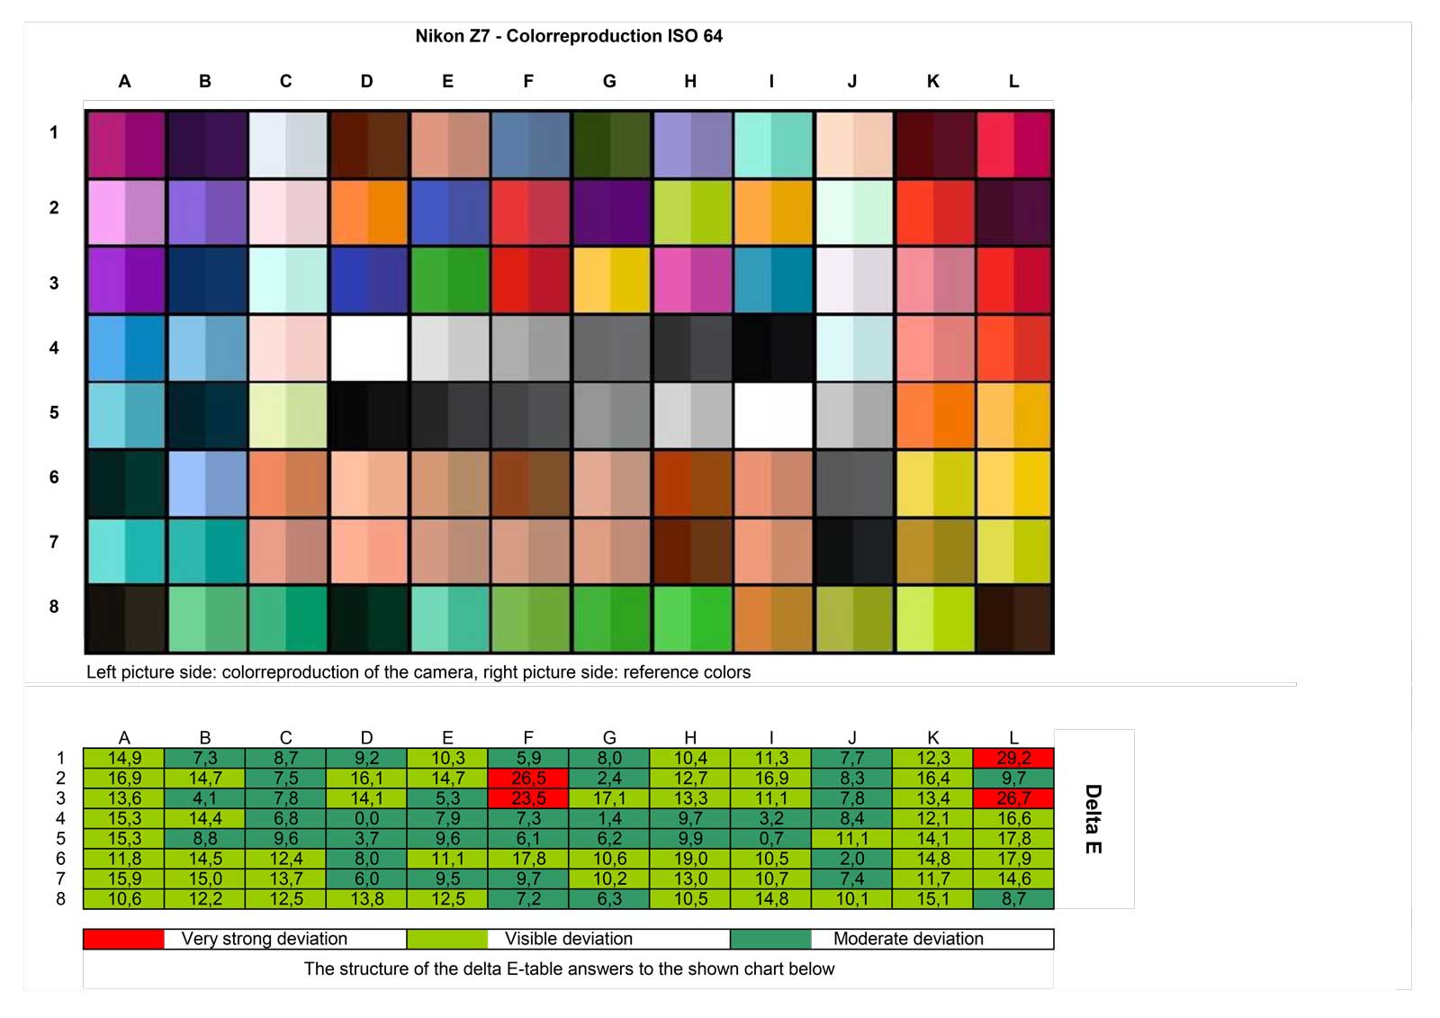Click the delta E cell showing '19,0'

point(690,859)
